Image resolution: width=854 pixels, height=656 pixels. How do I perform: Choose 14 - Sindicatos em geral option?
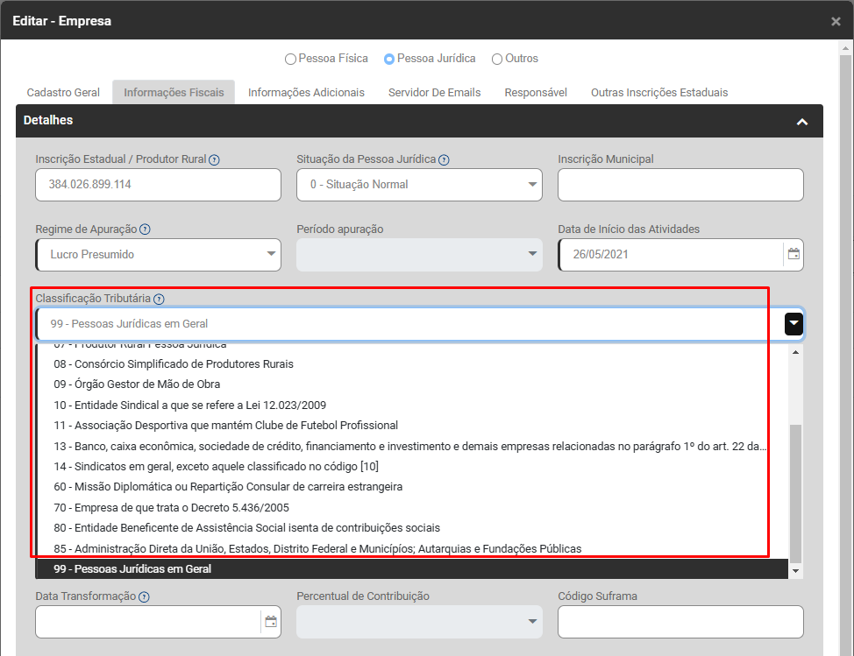tap(216, 466)
